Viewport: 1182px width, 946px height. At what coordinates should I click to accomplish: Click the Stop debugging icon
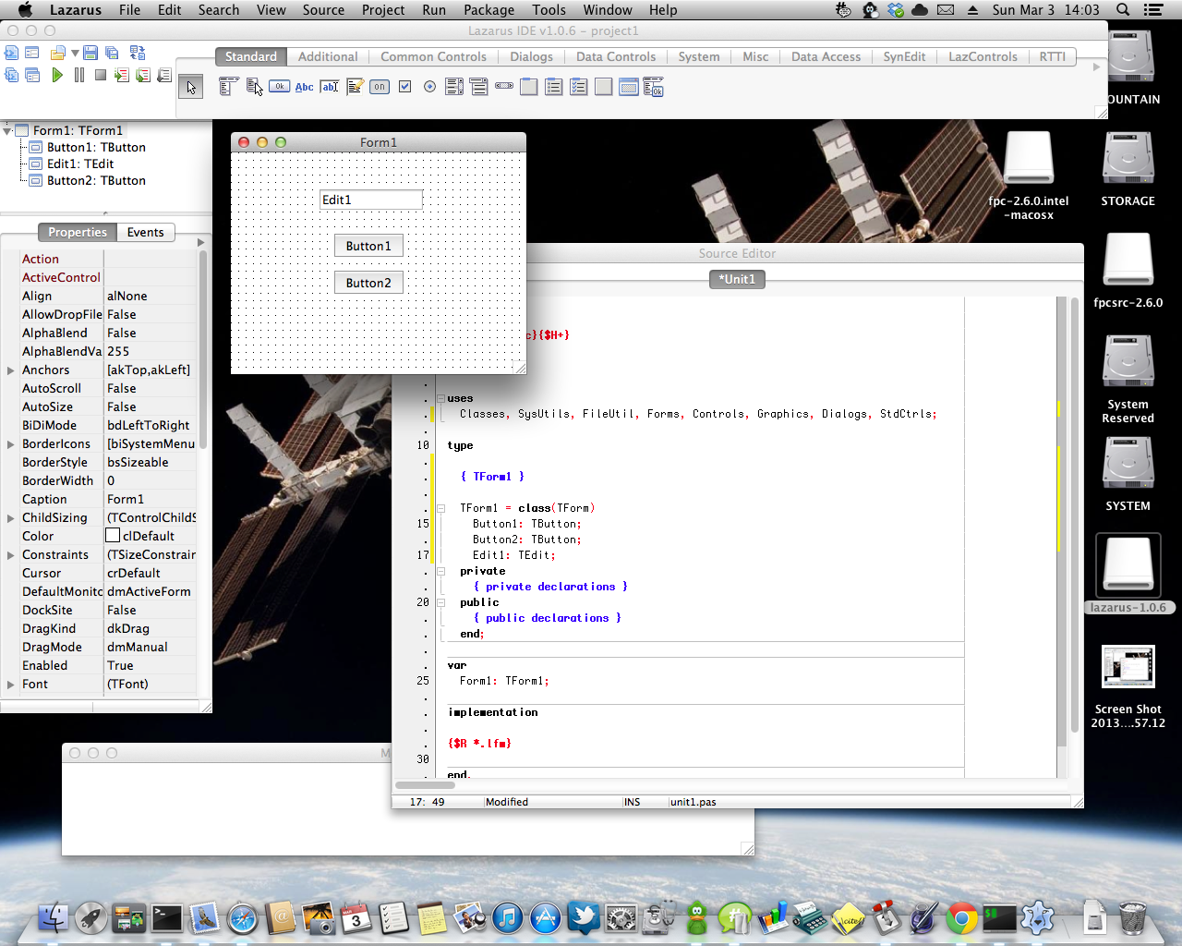(x=100, y=75)
